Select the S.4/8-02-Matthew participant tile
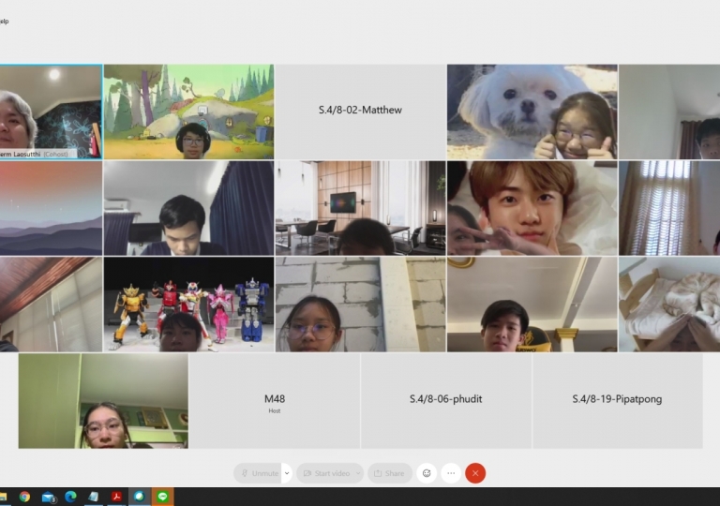 pos(360,112)
